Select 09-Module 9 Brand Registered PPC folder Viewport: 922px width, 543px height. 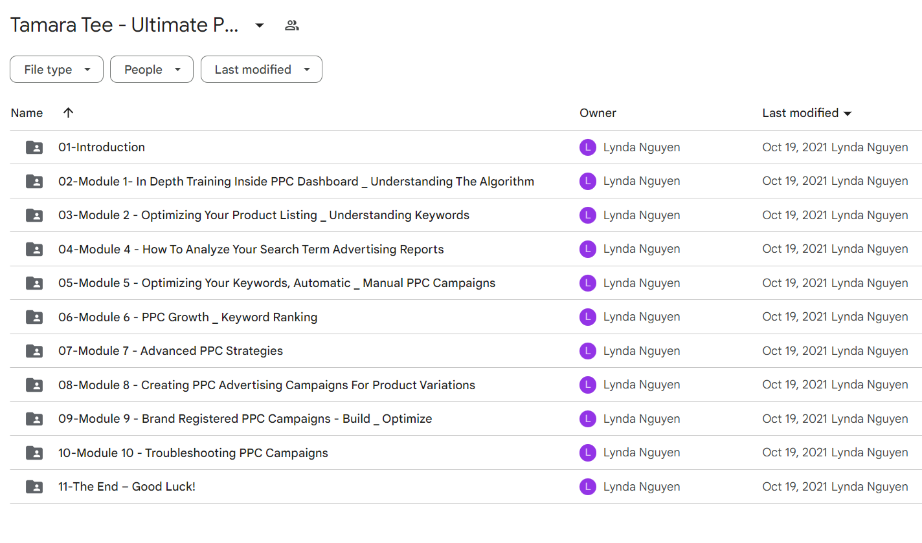click(x=245, y=419)
